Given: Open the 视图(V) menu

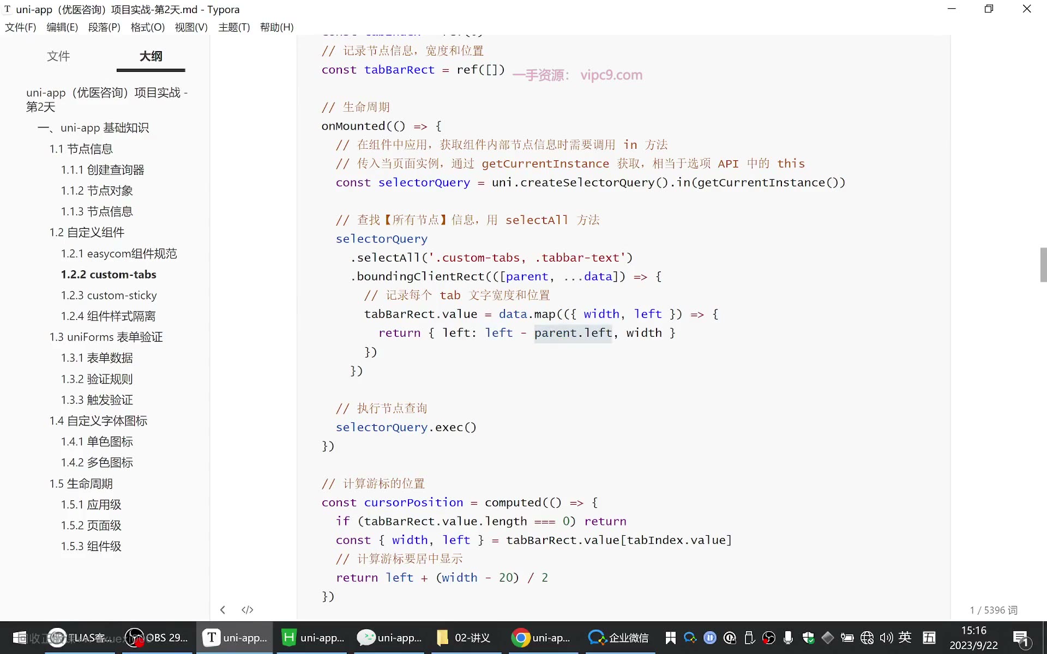Looking at the screenshot, I should click(x=191, y=27).
